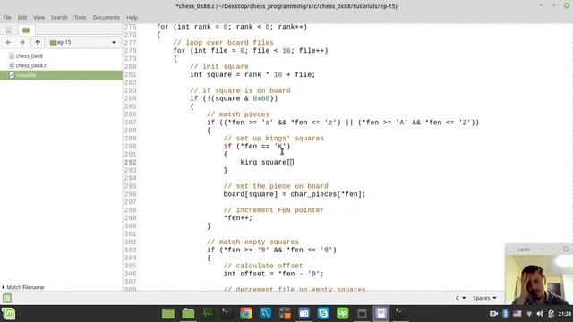The height and width of the screenshot is (322, 573).
Task: Open the 21:24 clock calendar
Action: [x=565, y=314]
